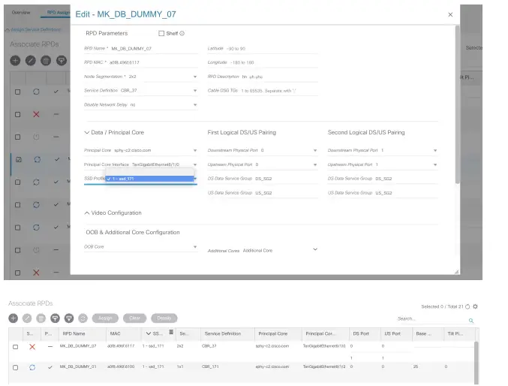Click the dialog's vertical scrollbar
508x386 pixels.
(457, 105)
